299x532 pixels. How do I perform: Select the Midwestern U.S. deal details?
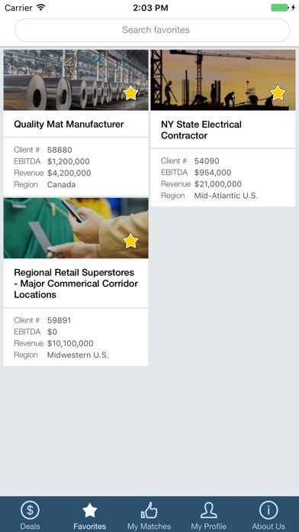(76, 337)
